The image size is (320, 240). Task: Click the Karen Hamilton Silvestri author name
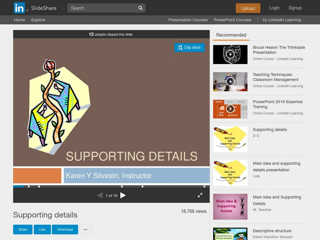click(x=273, y=237)
